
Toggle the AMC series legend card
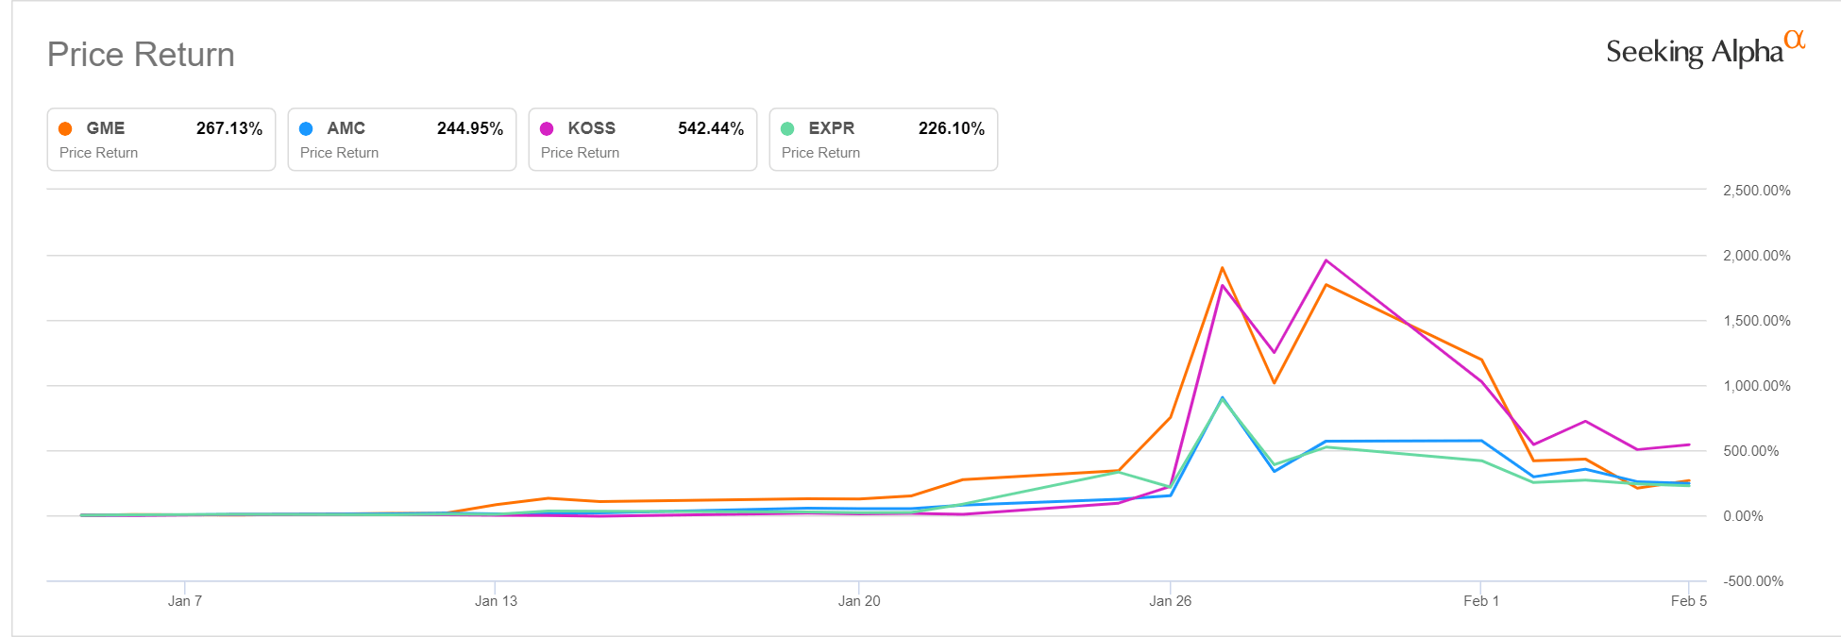tap(402, 140)
